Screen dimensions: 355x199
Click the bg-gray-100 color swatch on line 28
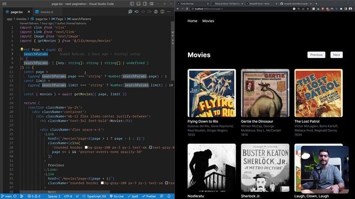tap(86, 148)
